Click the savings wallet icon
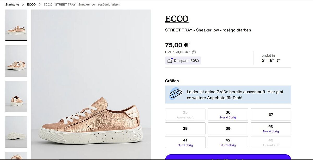 point(170,61)
